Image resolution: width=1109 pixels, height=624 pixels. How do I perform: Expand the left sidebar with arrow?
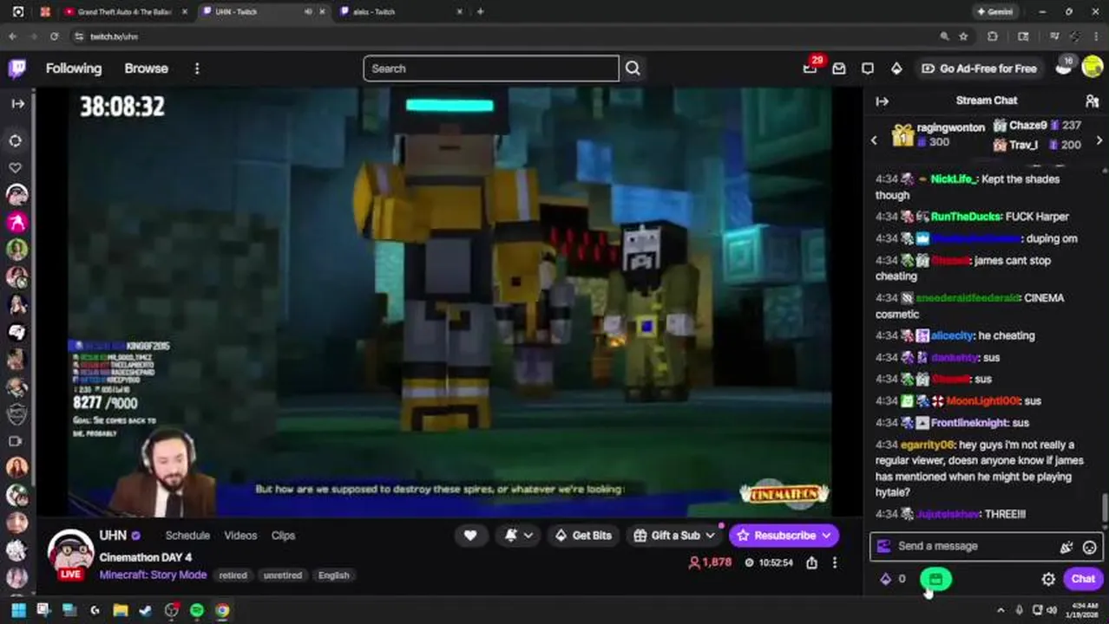(17, 103)
